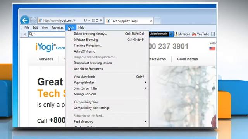Click the search magnifier in address bar

click(x=85, y=20)
